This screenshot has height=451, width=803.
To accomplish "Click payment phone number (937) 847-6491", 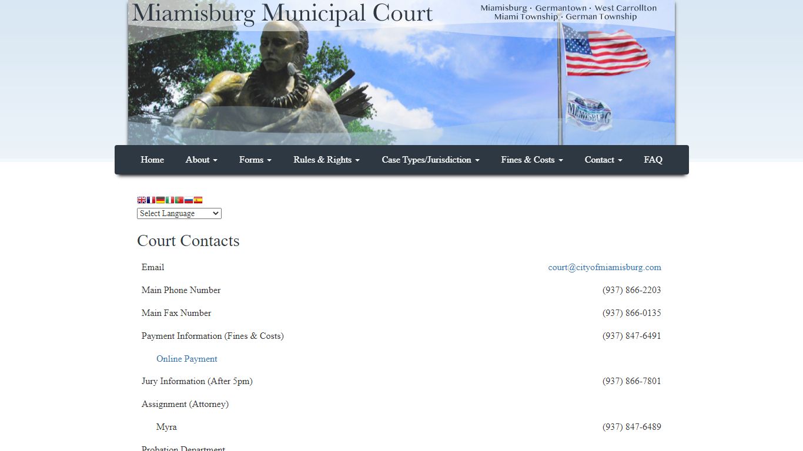I will coord(631,336).
